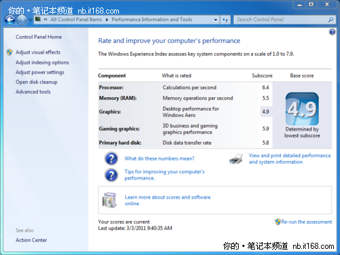340x255 pixels.
Task: Click the Processor row label
Action: click(111, 88)
